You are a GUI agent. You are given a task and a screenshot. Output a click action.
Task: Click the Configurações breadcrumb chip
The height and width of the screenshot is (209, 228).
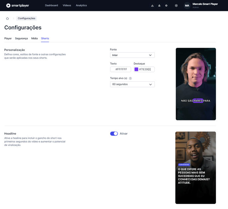(27, 18)
